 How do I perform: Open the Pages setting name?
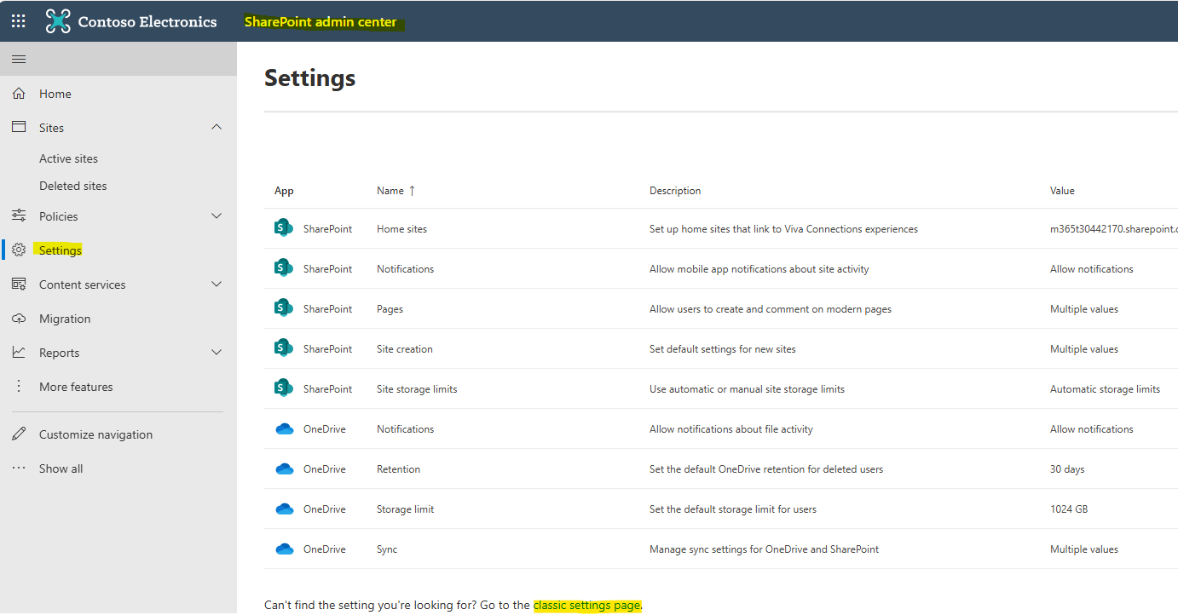[390, 309]
